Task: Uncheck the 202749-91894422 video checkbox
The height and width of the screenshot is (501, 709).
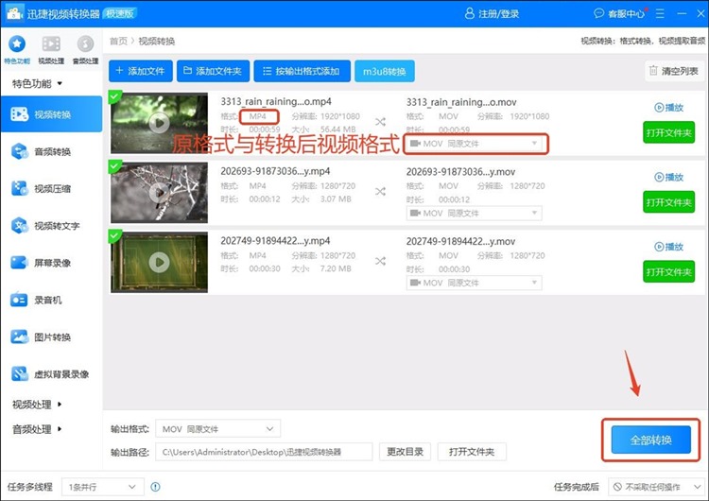Action: (x=114, y=235)
